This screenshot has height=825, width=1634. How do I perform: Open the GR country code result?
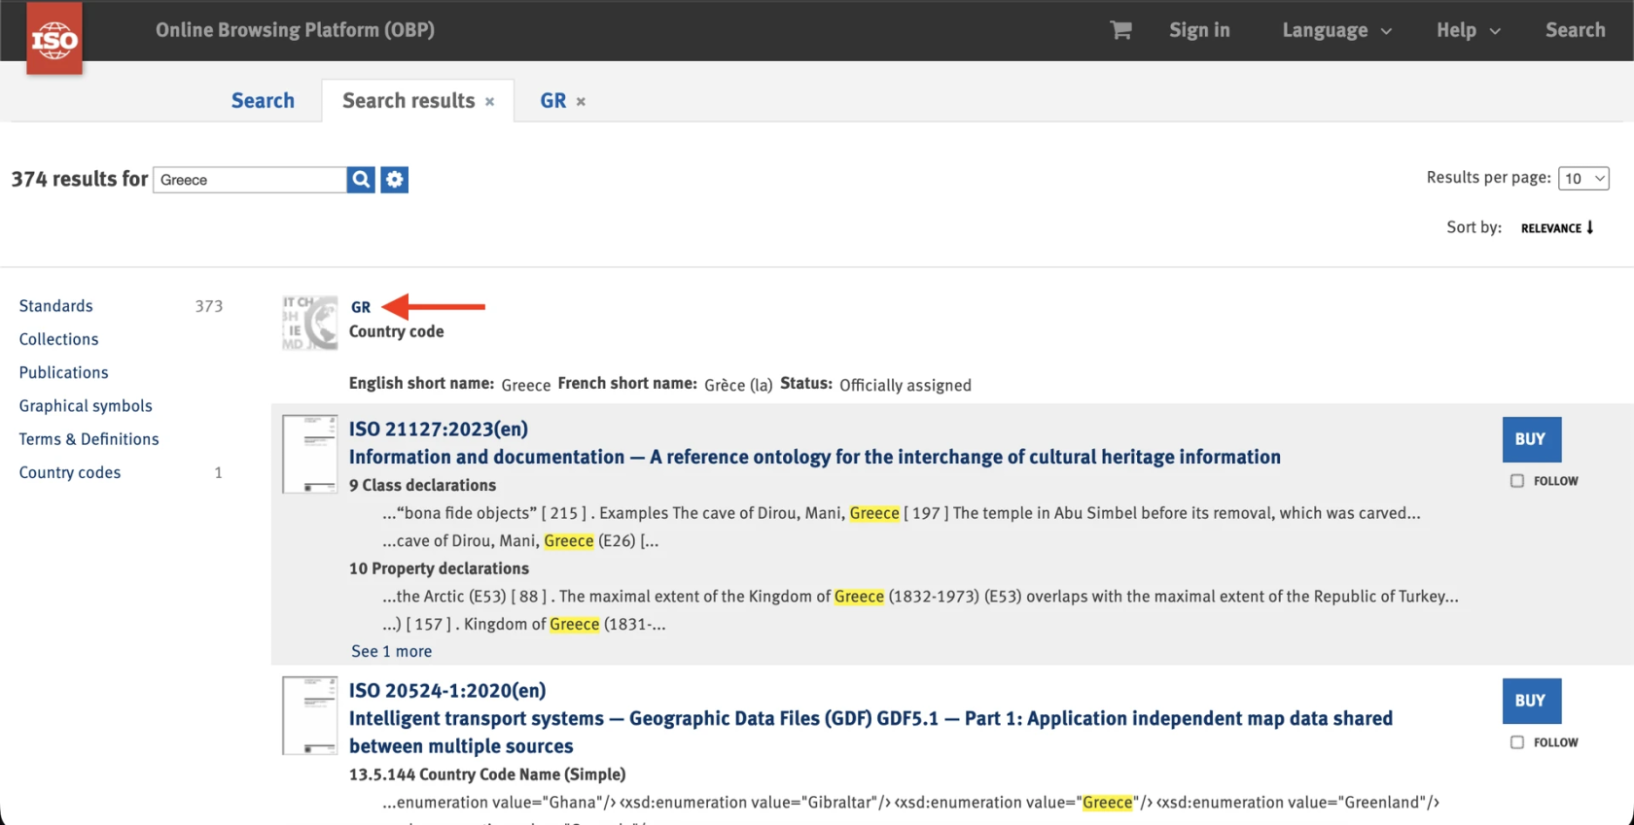361,307
